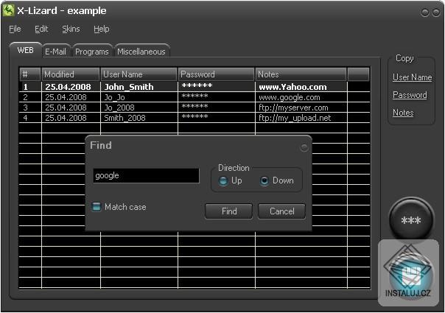Click row number 4 cell
The width and height of the screenshot is (445, 313).
pos(30,118)
